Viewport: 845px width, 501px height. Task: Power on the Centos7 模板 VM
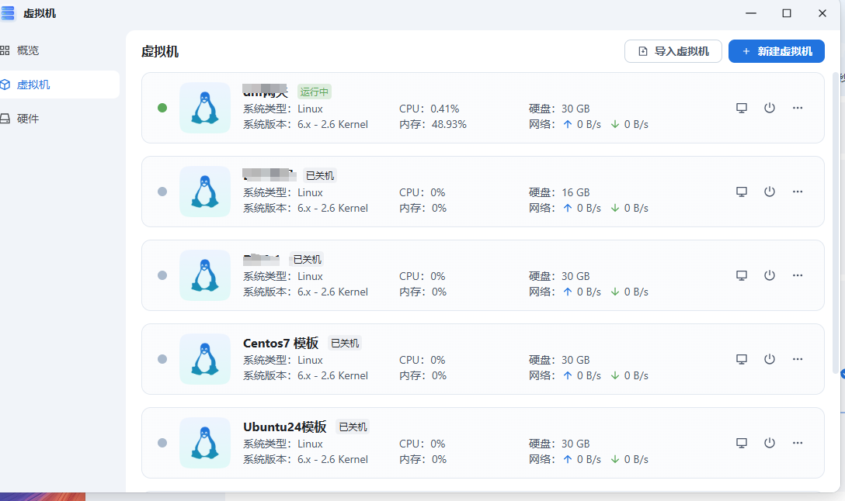tap(770, 359)
